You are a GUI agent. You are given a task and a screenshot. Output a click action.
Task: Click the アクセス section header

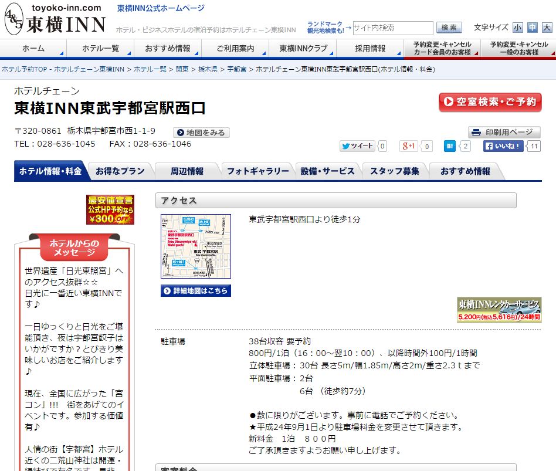(x=336, y=201)
